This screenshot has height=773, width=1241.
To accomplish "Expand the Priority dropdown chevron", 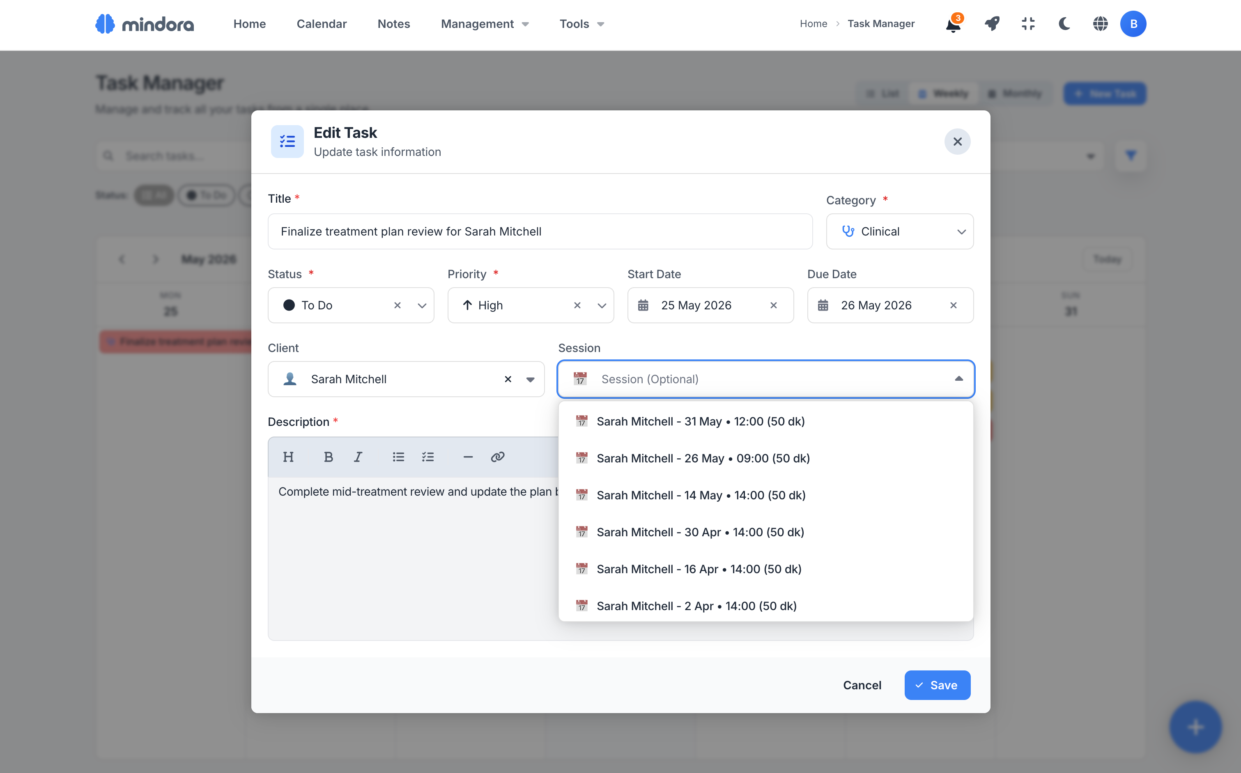I will 602,306.
